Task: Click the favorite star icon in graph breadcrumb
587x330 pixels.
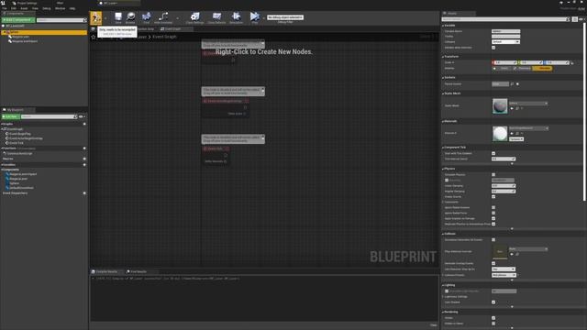Action: 94,37
